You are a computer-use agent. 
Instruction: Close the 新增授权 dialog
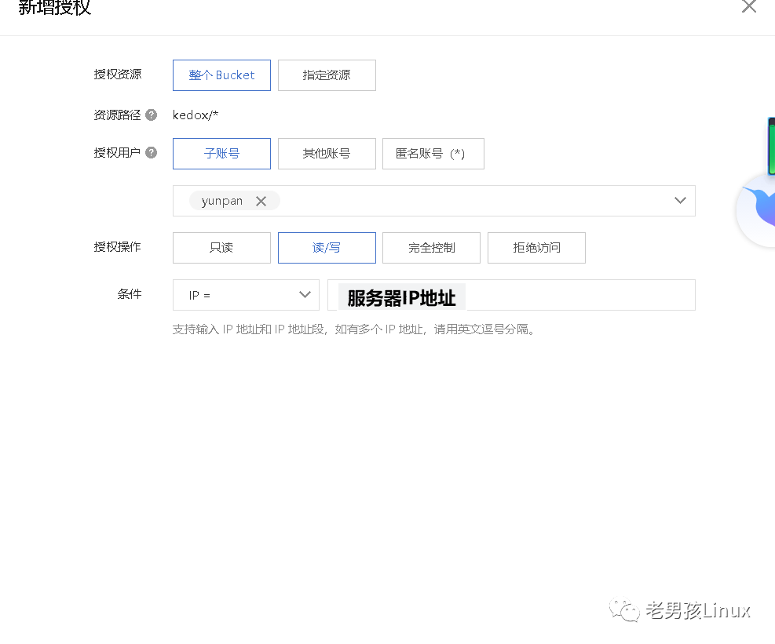749,6
